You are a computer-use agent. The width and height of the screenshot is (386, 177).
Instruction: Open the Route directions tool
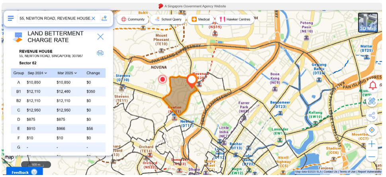104,18
